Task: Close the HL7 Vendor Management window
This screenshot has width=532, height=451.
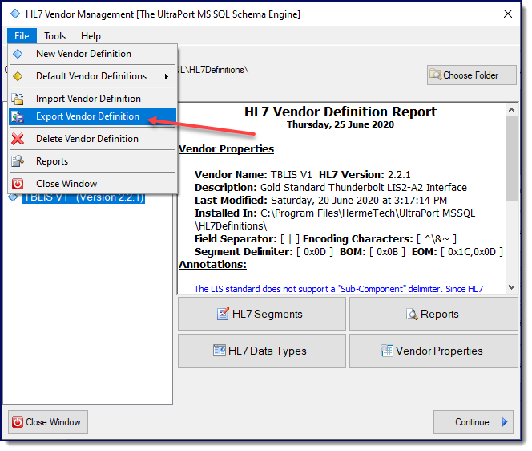Action: point(508,14)
